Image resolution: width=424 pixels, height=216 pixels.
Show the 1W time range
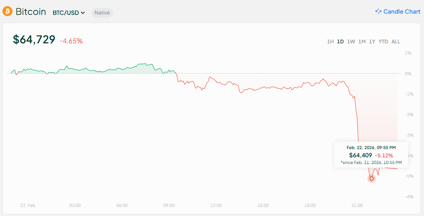351,41
